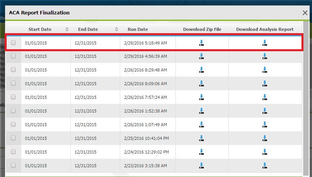Download zip file for 2/26/2016 8:09:06 AM run
312x177 pixels.
(201, 83)
